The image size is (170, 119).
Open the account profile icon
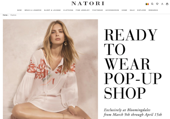point(162,4)
